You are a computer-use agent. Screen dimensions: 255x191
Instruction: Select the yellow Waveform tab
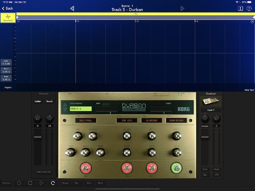click(8, 18)
